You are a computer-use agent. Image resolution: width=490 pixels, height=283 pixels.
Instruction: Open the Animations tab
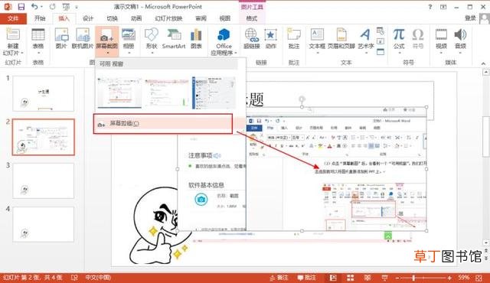coord(136,18)
